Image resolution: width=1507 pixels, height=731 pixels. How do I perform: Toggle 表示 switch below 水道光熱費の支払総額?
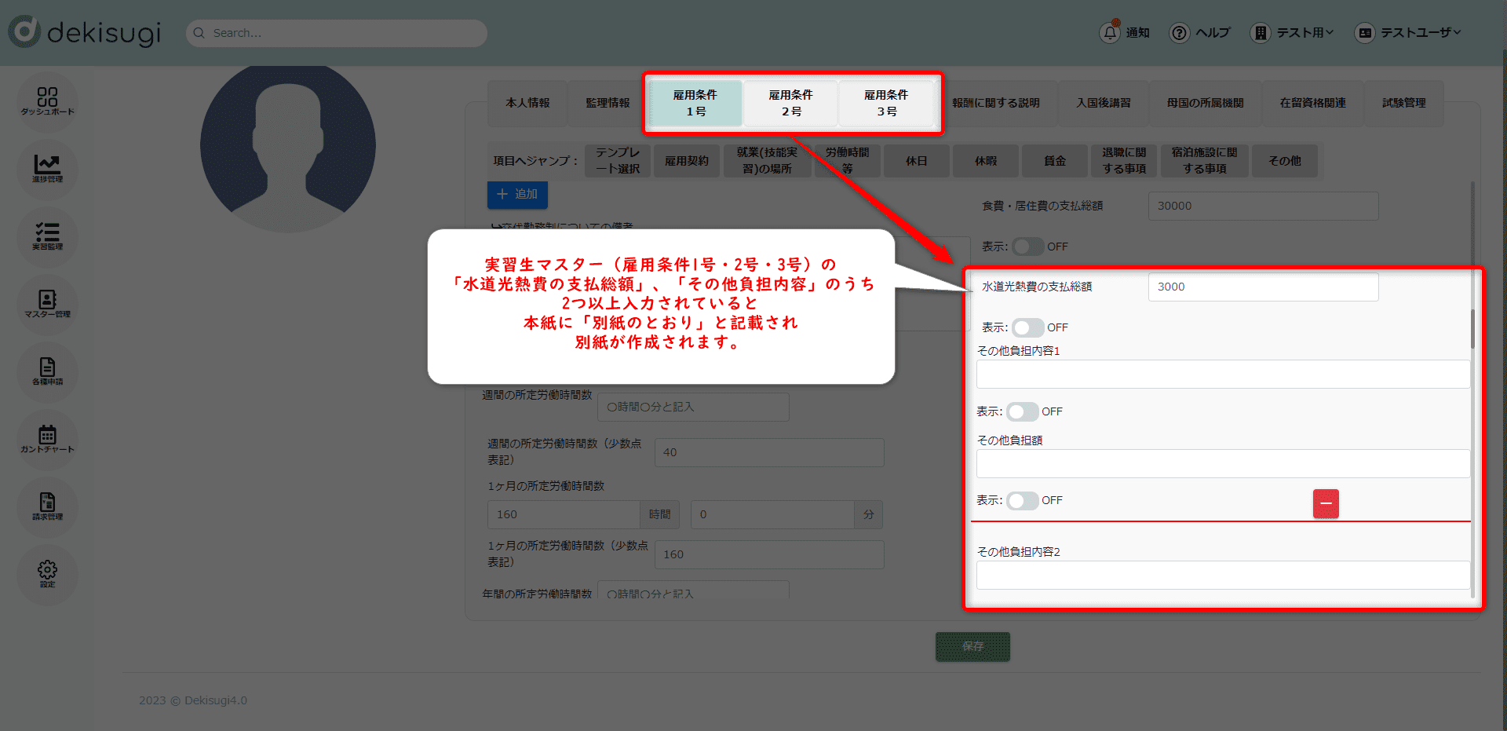point(1027,327)
